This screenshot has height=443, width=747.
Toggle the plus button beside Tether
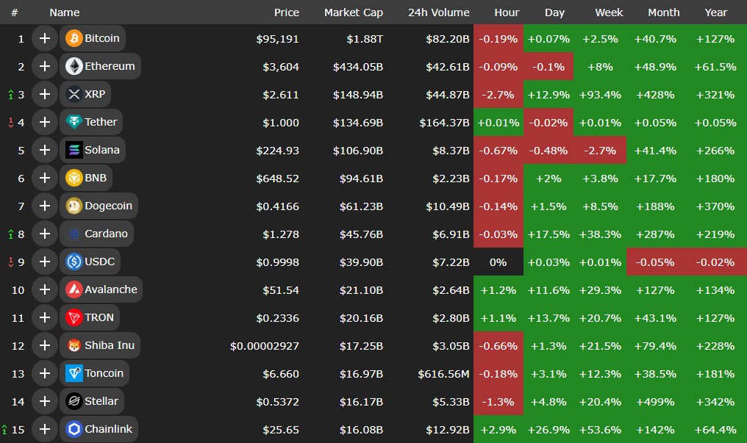[x=45, y=122]
